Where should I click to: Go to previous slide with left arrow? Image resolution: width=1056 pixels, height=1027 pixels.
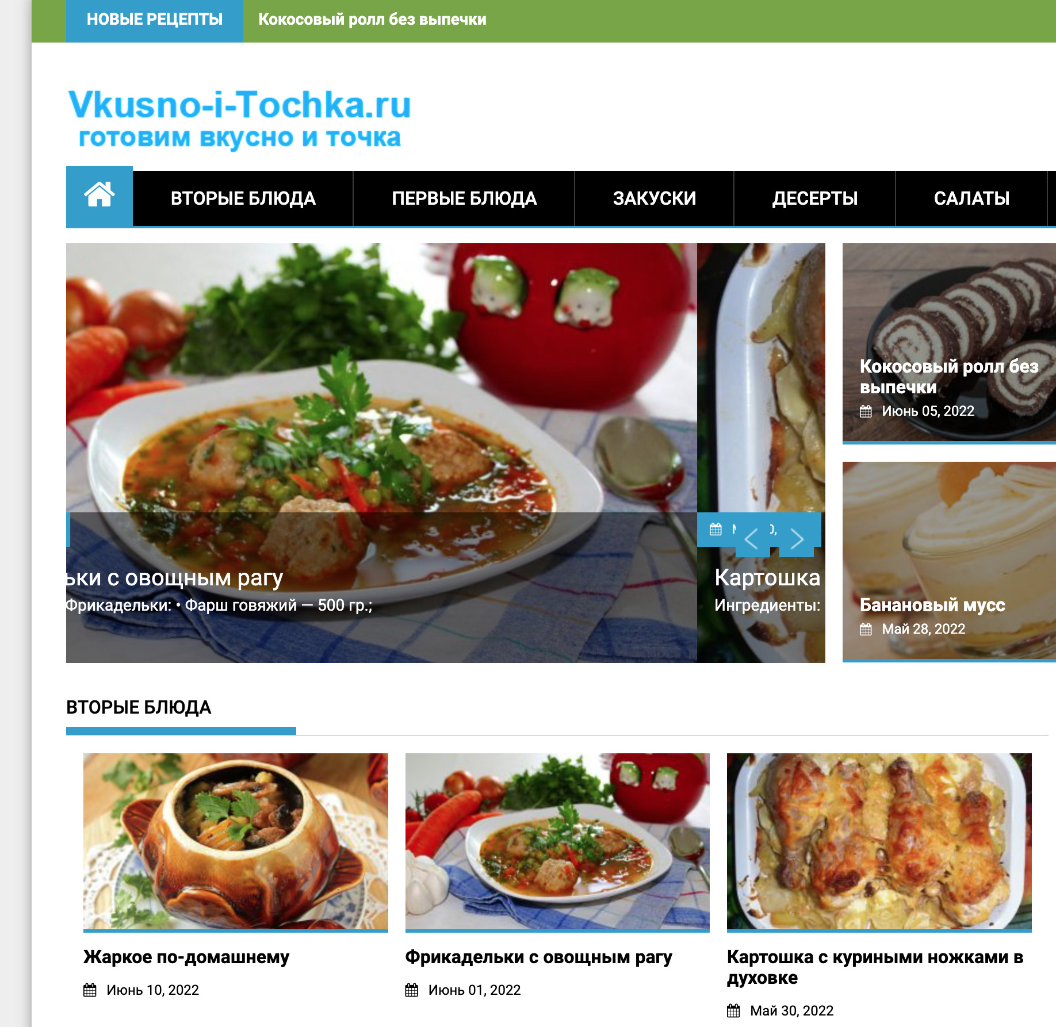752,539
